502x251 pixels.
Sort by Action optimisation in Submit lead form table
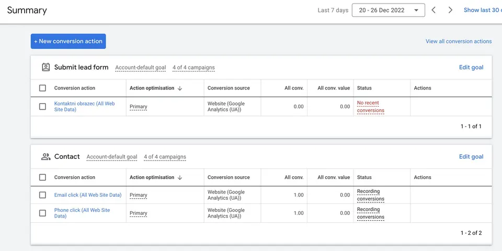click(x=152, y=88)
